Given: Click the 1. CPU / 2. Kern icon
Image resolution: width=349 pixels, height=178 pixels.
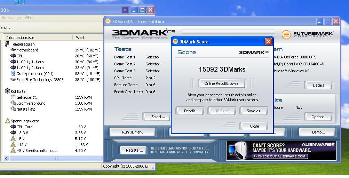Looking at the screenshot, I should [13, 67].
